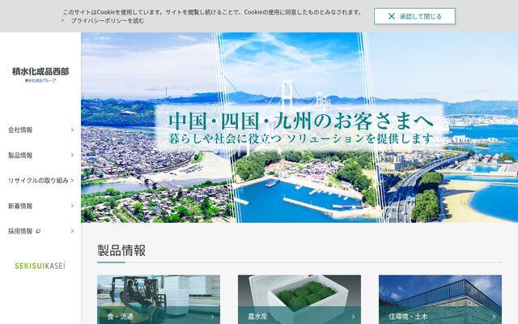Click the 積水化成品グループ subtitle under logo
The image size is (518, 324).
(x=40, y=80)
